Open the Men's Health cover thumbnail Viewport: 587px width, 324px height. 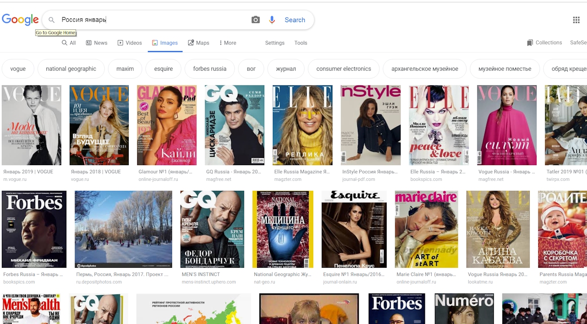point(31,309)
